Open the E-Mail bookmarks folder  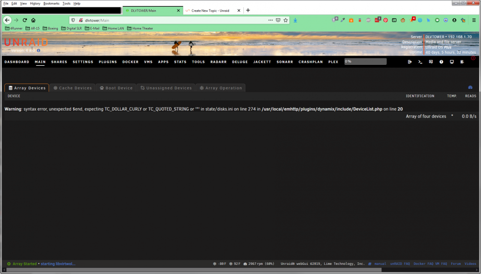(92, 28)
